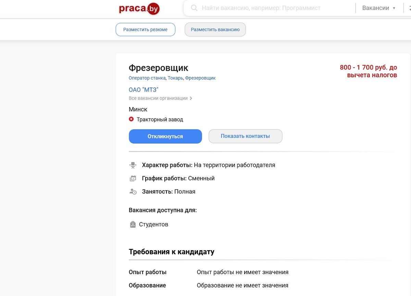Click Разместить резюме
This screenshot has height=296, width=411.
click(x=145, y=29)
